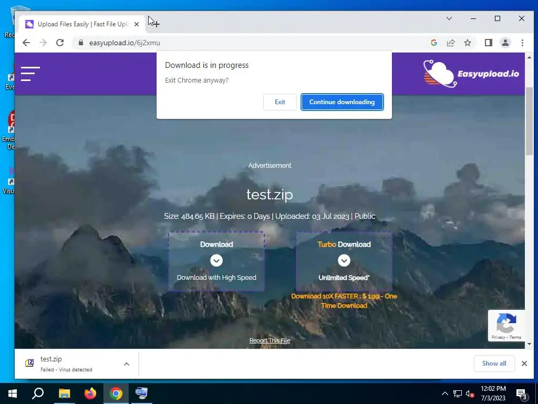Minimize the Chrome window
The image size is (538, 404).
pyautogui.click(x=473, y=18)
